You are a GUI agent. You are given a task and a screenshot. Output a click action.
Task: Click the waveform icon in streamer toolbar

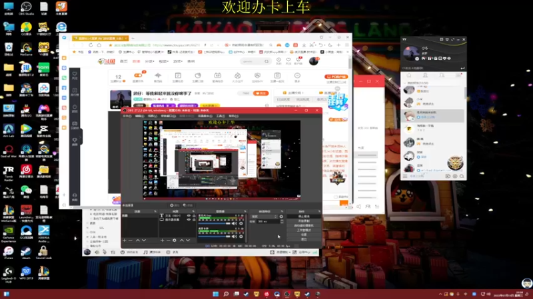click(x=158, y=75)
